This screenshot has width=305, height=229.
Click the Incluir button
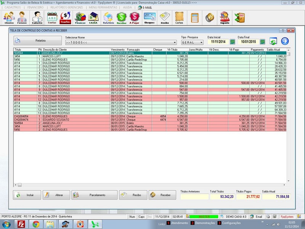pyautogui.click(x=27, y=195)
